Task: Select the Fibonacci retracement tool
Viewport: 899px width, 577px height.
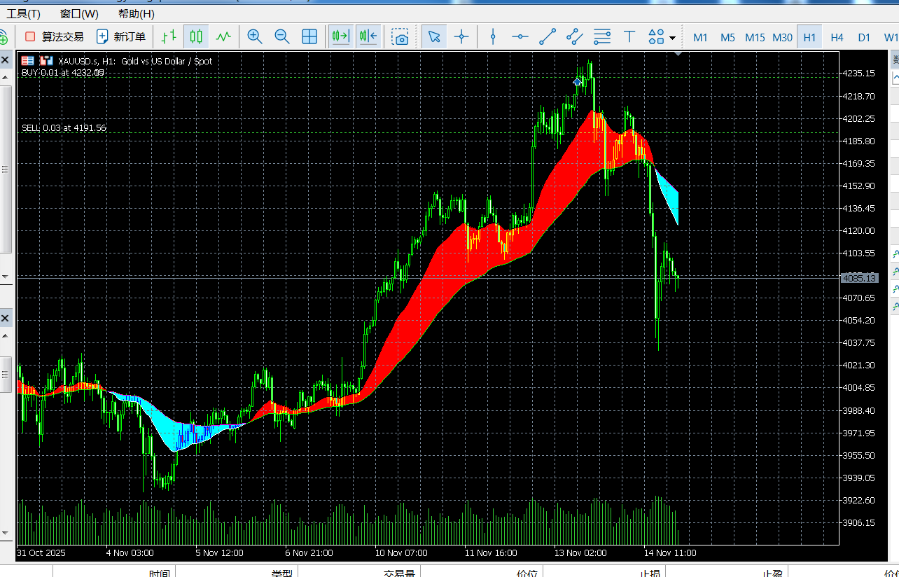Action: point(602,37)
